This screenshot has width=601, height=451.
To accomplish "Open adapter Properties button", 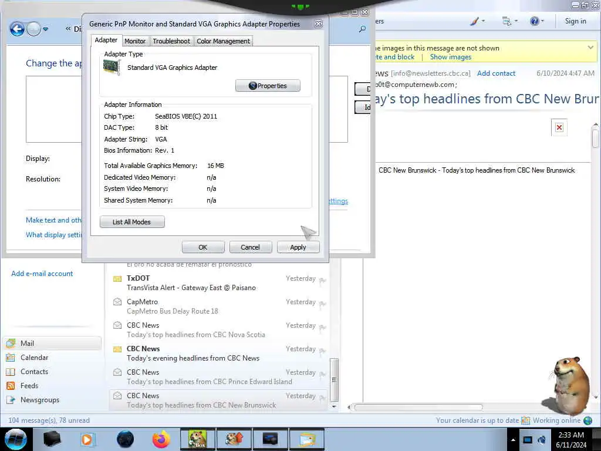I will click(x=268, y=86).
